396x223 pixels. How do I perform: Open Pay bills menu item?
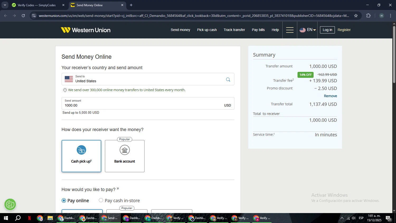pos(258,30)
